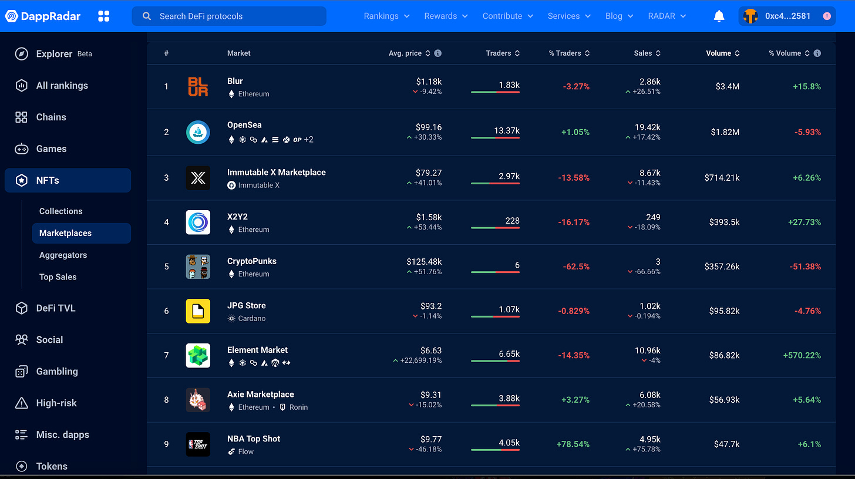Click the All rankings icon
Screen dimensions: 855x479
22,85
